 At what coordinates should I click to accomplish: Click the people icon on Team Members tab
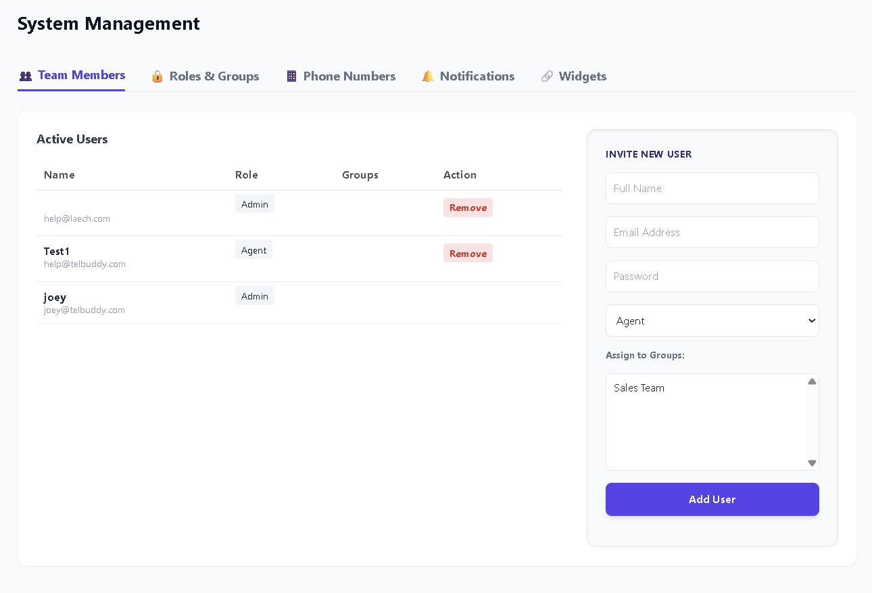(26, 76)
